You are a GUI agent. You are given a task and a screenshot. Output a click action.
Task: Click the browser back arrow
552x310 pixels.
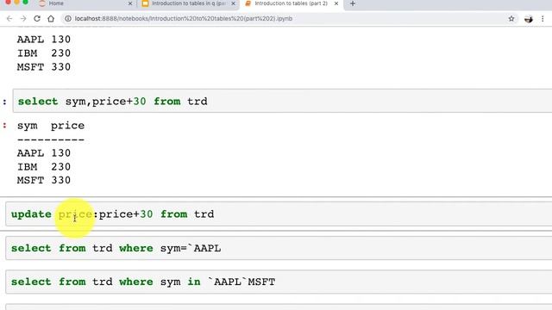tap(9, 19)
